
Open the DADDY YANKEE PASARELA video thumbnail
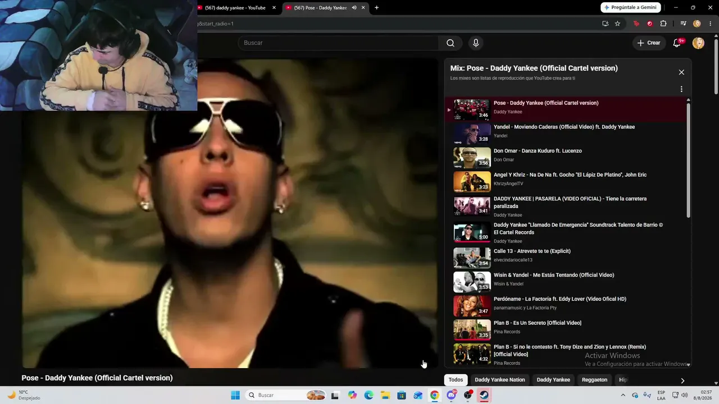coord(472,206)
